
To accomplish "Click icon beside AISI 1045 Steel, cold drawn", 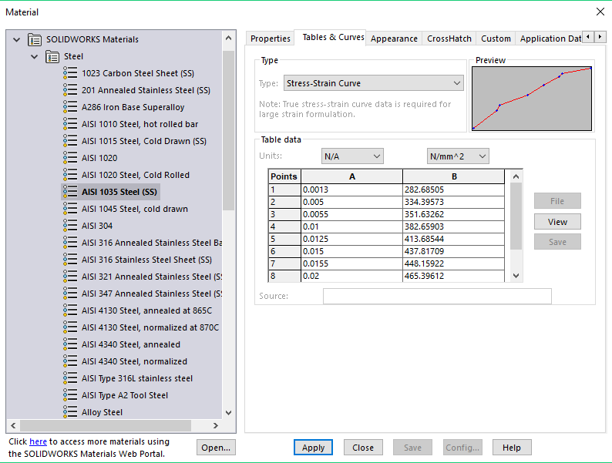I will pos(70,209).
